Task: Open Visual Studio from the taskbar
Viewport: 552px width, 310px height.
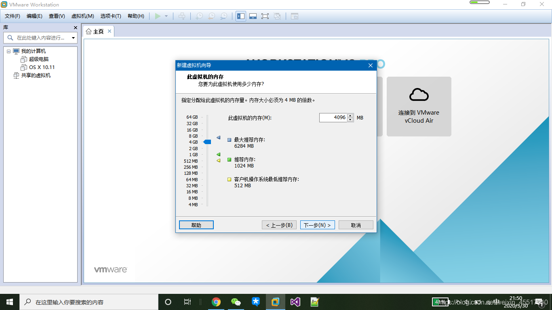Action: point(295,302)
